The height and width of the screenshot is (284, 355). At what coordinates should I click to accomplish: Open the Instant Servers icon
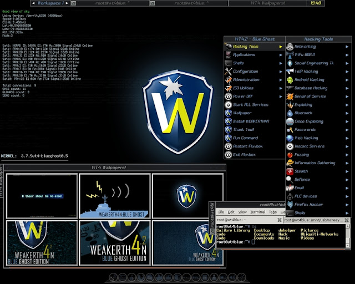coord(290,146)
